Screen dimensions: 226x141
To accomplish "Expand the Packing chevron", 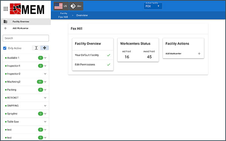I will [x=45, y=90].
